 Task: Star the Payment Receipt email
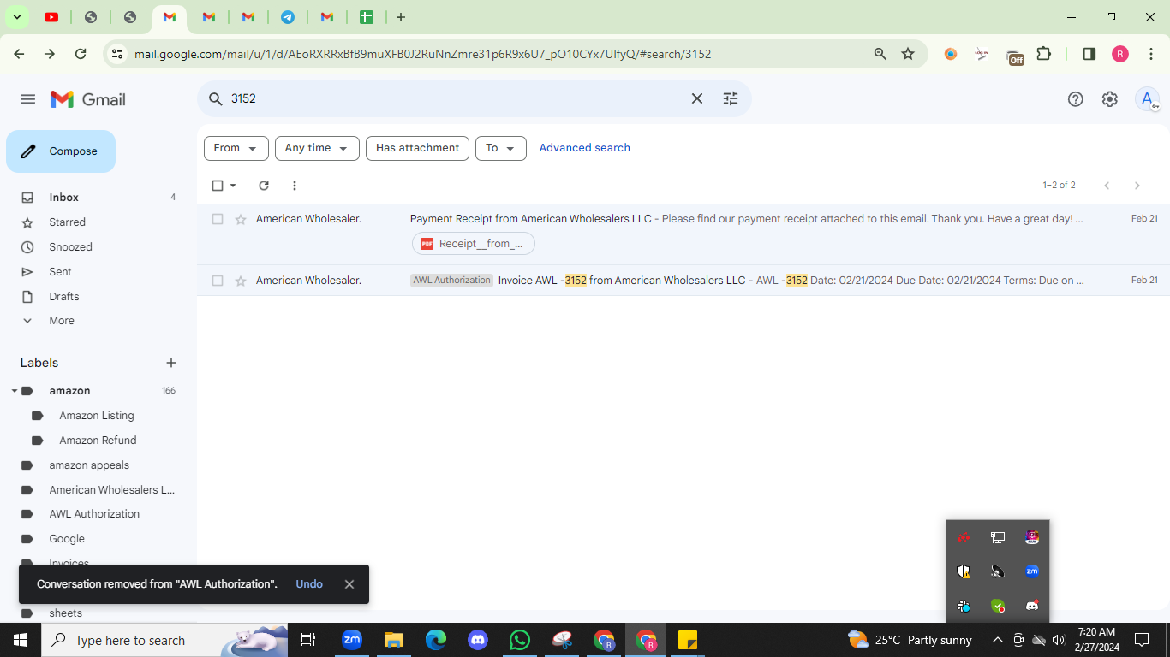241,219
